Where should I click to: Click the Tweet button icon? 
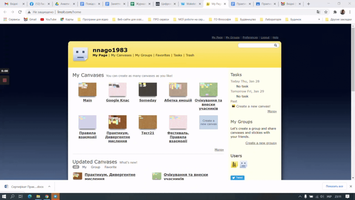pos(237,178)
